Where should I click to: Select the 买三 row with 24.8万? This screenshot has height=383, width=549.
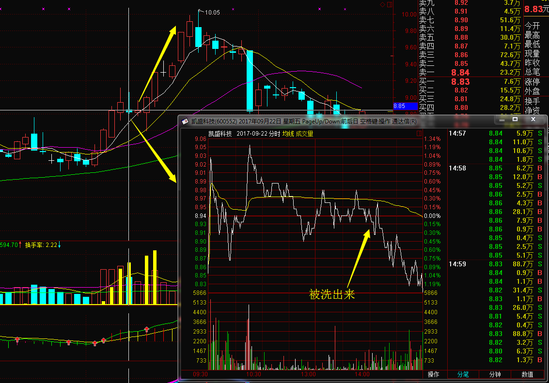coord(470,99)
